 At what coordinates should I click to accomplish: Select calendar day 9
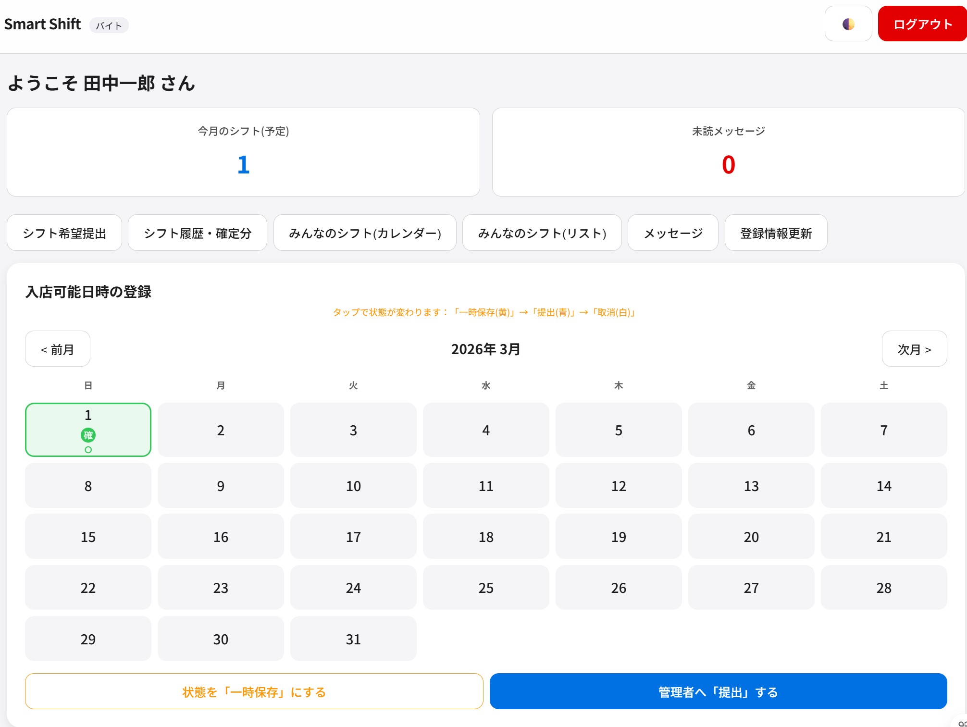click(x=221, y=485)
